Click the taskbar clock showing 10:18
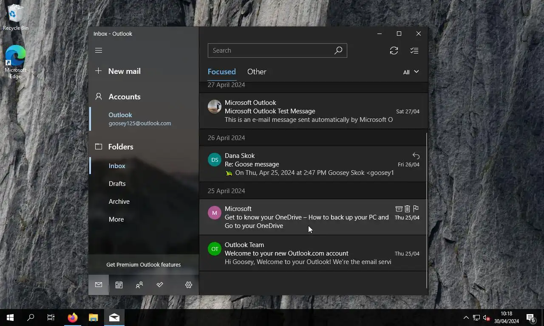The height and width of the screenshot is (326, 544). pos(506,318)
